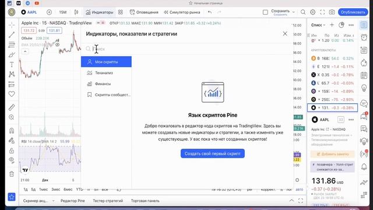
Task: Open the Fibonacci and gann tools
Action: click(x=12, y=44)
